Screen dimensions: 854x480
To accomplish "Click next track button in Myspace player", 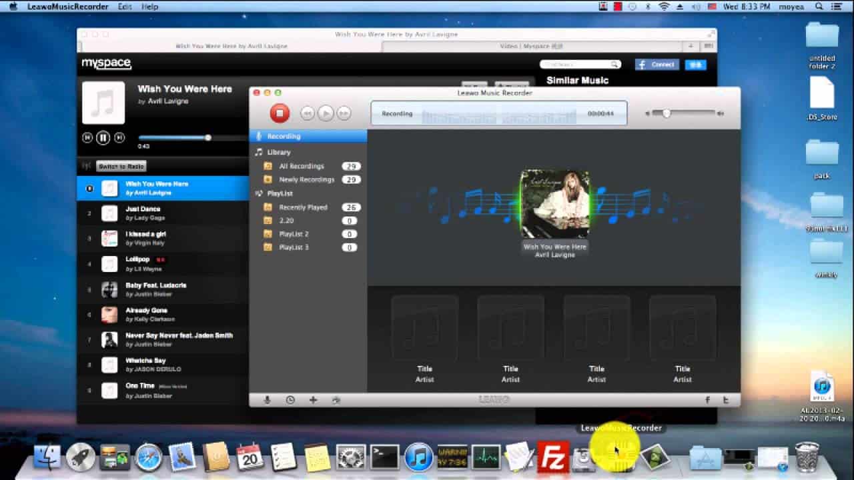I will 119,137.
